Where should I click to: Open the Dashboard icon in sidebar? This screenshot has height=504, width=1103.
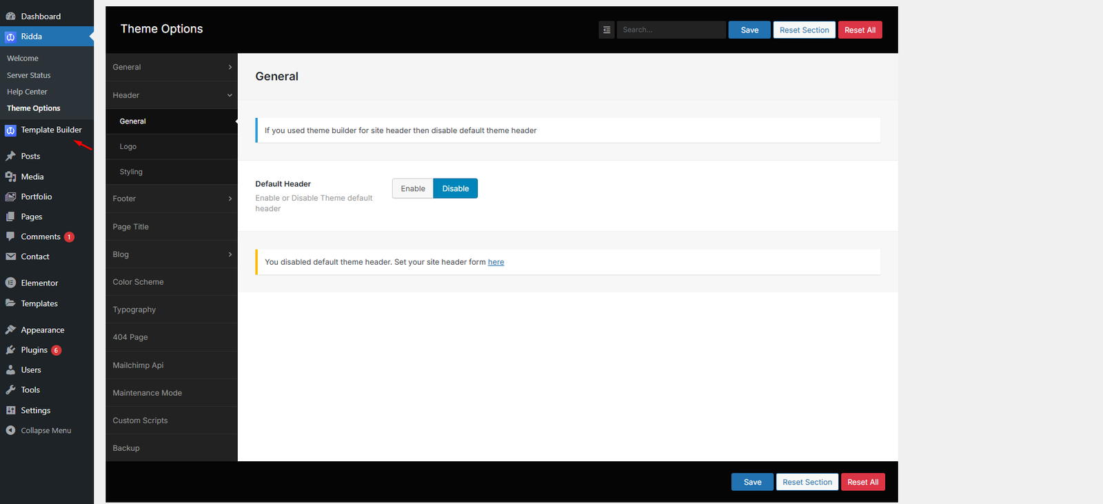tap(10, 16)
